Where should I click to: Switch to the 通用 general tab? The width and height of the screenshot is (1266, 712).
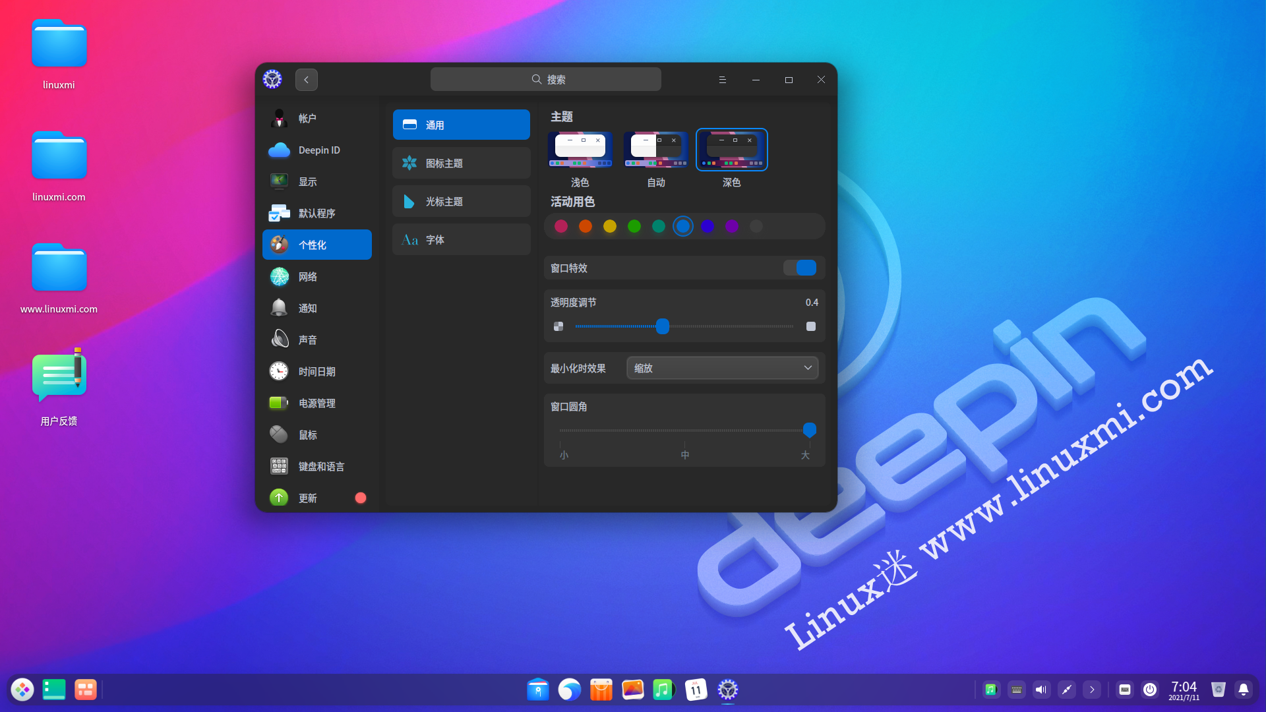(462, 125)
